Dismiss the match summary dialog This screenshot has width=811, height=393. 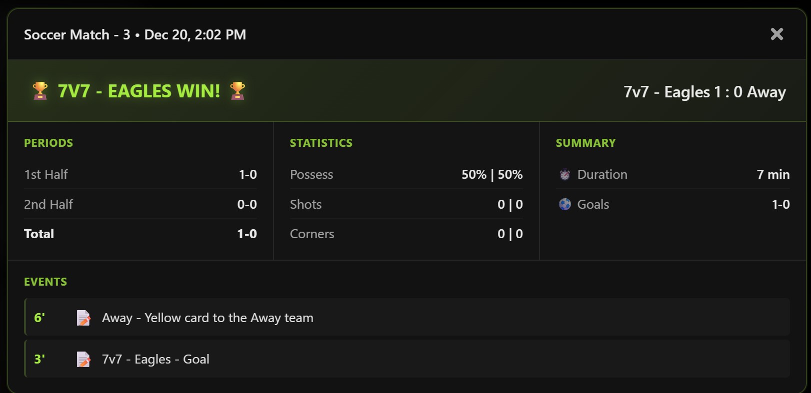[x=776, y=34]
